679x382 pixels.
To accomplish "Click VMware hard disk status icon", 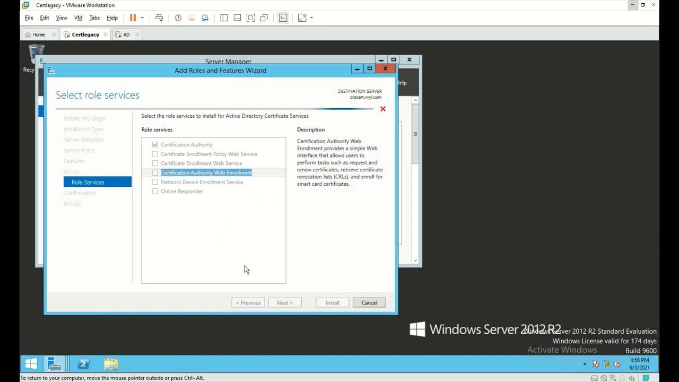I will coord(594,378).
